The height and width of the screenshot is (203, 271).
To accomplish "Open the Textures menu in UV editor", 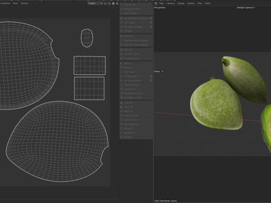I will 24,3.
